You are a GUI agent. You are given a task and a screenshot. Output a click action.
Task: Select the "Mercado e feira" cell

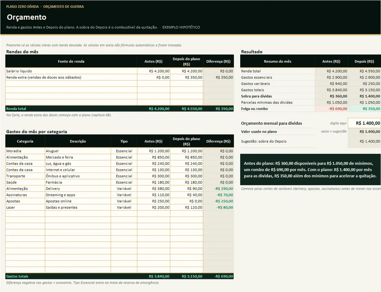[x=78, y=157]
